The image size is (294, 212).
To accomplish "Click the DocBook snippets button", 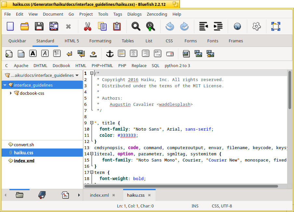I will click(x=61, y=66).
